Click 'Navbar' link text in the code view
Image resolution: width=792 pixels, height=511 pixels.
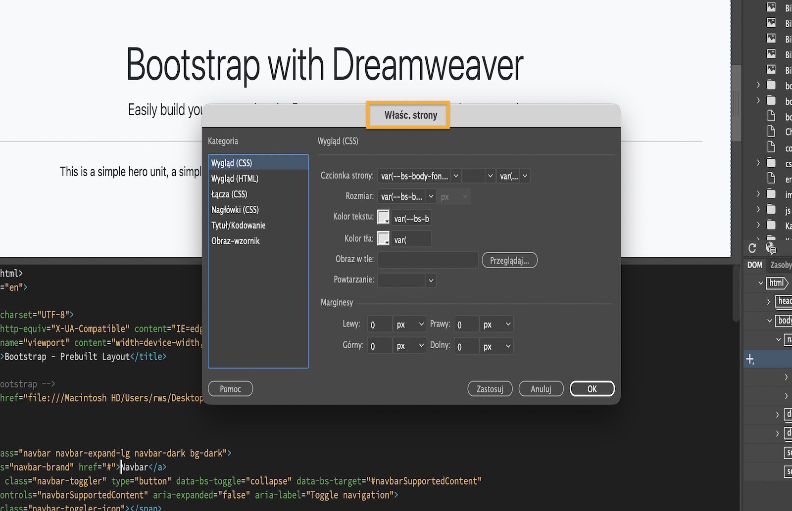135,467
